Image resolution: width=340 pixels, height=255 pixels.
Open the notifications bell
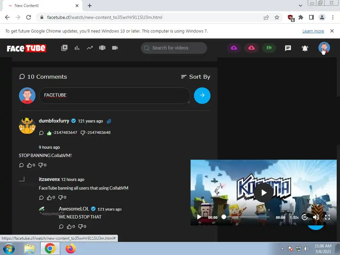305,48
